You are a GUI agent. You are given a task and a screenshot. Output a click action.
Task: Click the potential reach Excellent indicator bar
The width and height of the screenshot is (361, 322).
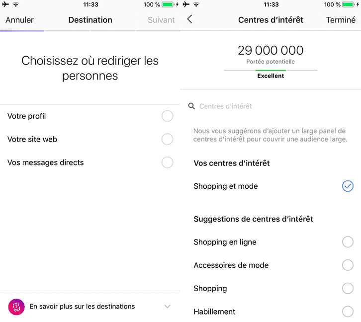(x=271, y=71)
